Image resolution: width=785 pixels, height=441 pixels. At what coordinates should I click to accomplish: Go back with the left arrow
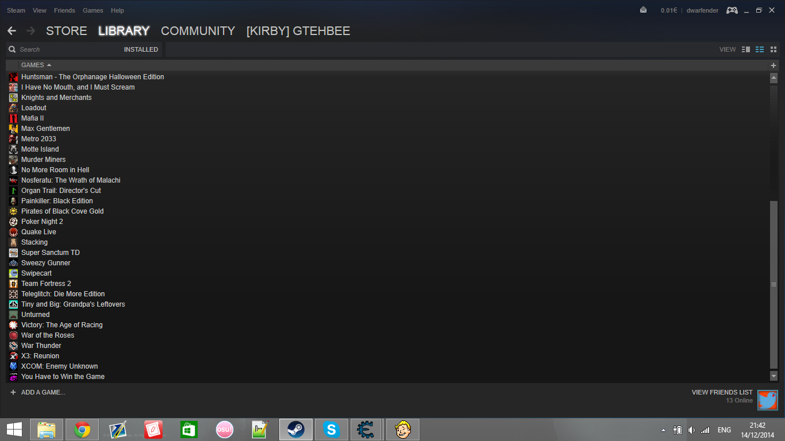coord(11,30)
